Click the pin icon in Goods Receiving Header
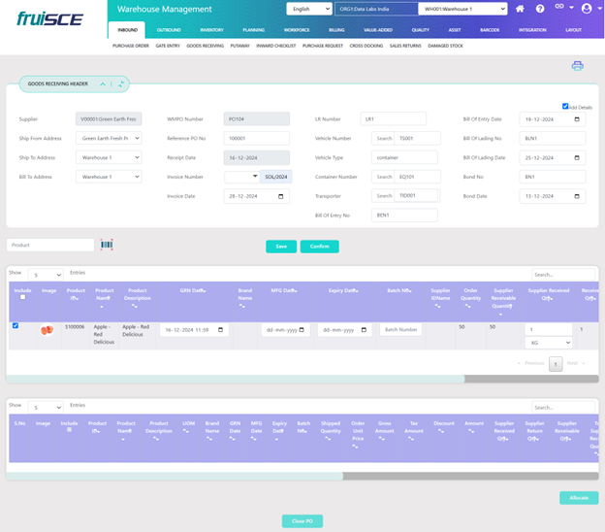This screenshot has height=532, width=605. pos(122,84)
